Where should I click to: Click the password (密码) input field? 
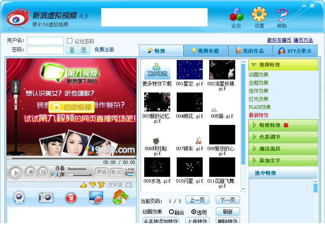[x=45, y=50]
